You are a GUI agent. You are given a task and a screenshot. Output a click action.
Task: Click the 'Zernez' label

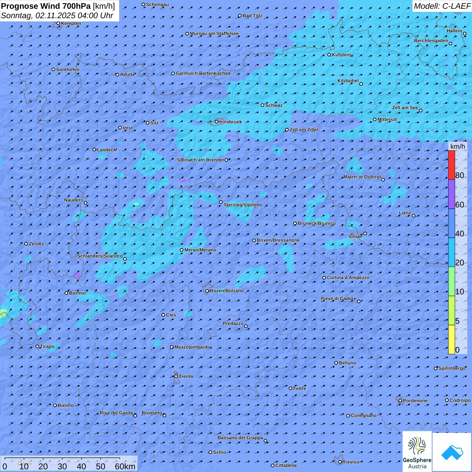[36, 244]
